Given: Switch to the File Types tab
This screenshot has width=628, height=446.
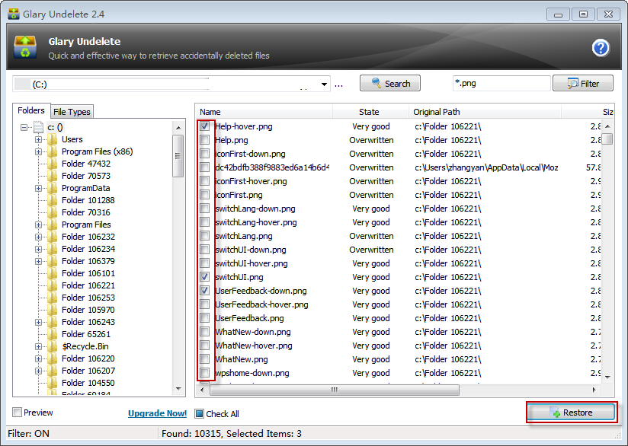Looking at the screenshot, I should click(x=72, y=112).
